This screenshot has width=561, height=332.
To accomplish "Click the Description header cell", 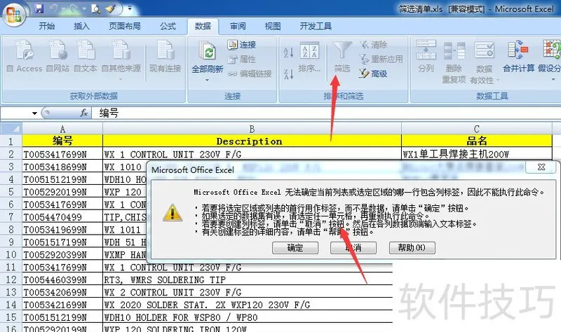I will tap(252, 141).
